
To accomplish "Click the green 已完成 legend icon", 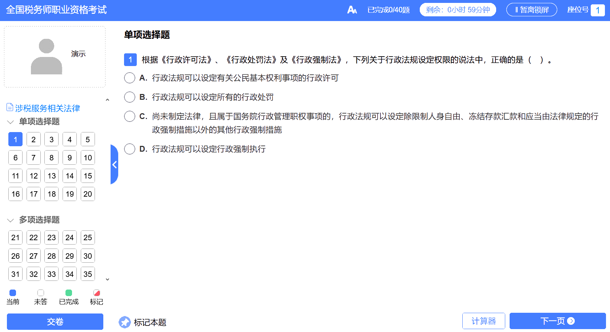I will coord(68,293).
